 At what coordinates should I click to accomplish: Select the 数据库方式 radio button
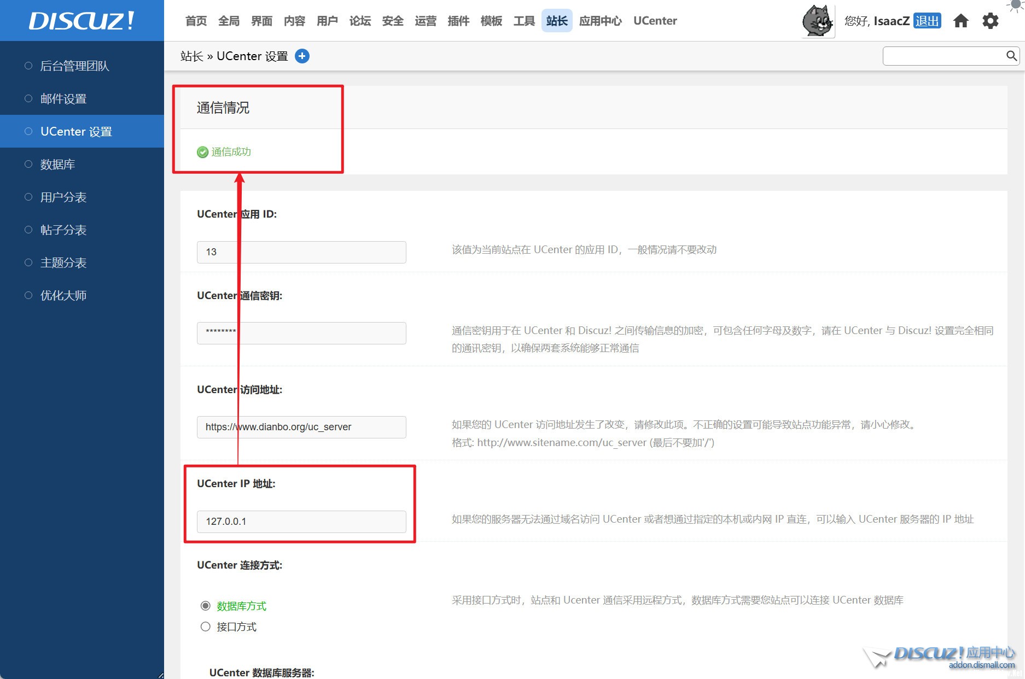206,606
